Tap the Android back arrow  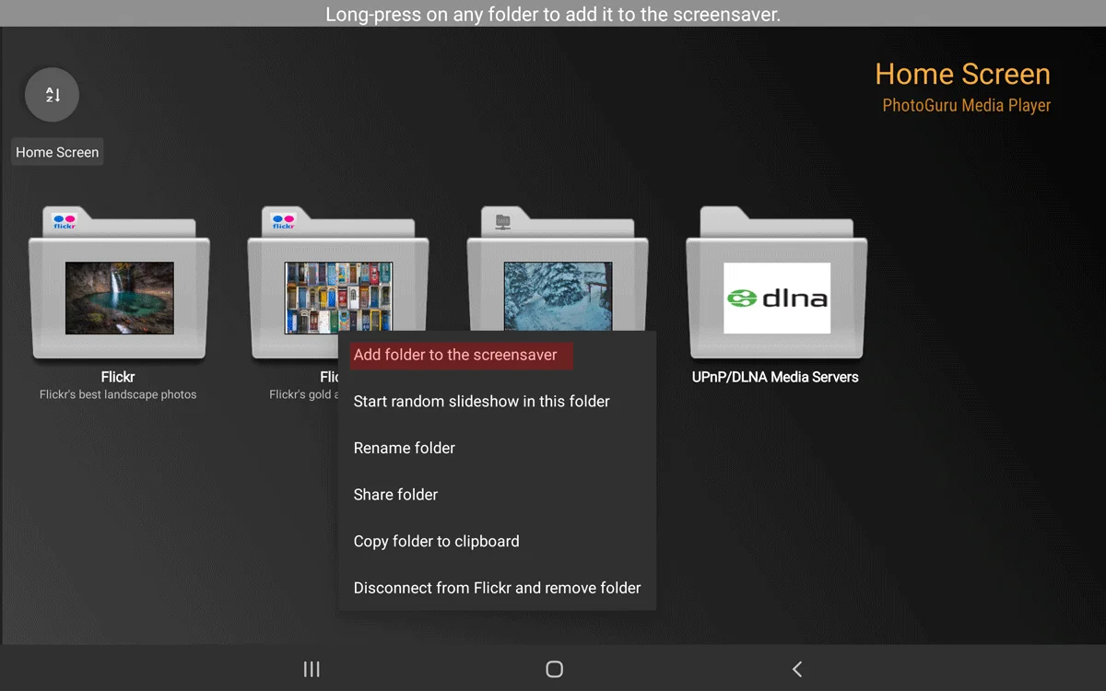(x=797, y=670)
